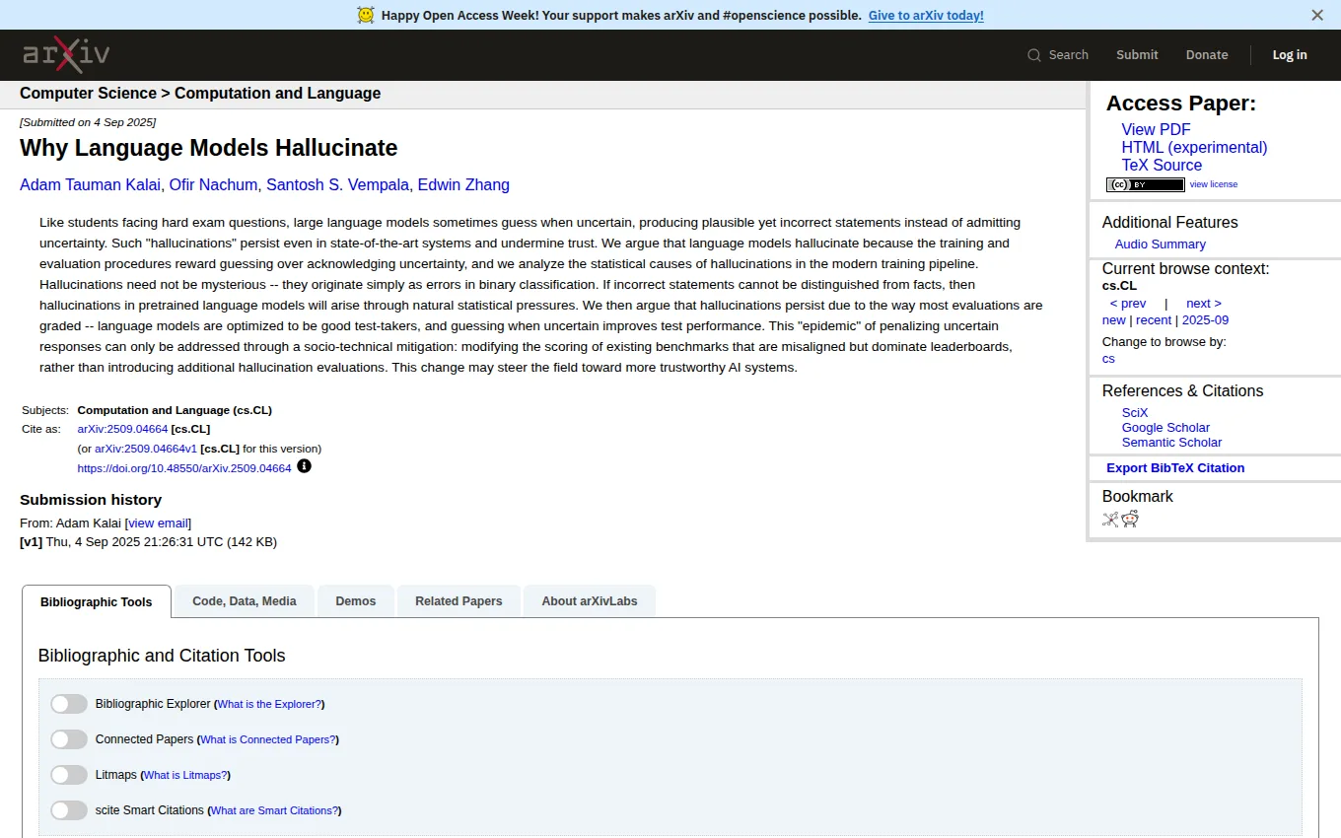Screen dimensions: 1341x838
Task: Click What is the Explorer? link
Action: pyautogui.click(x=269, y=704)
